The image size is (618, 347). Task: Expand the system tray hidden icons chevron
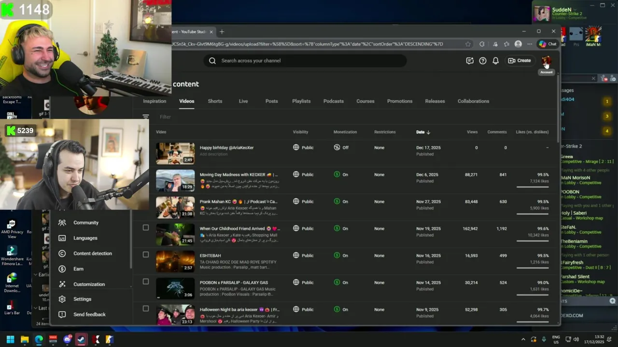523,339
